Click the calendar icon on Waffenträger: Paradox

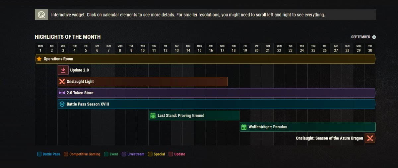coord(244,127)
